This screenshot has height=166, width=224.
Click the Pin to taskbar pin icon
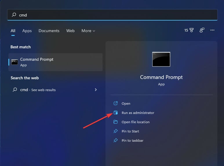point(116,140)
